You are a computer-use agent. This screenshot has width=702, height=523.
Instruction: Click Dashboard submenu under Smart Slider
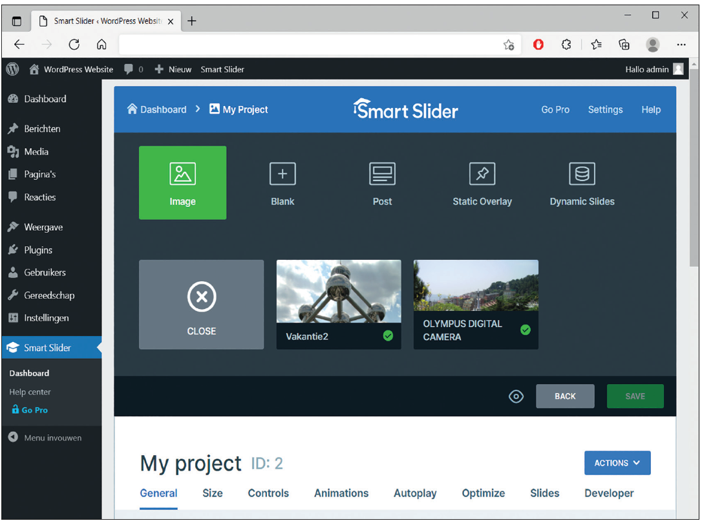(x=29, y=373)
